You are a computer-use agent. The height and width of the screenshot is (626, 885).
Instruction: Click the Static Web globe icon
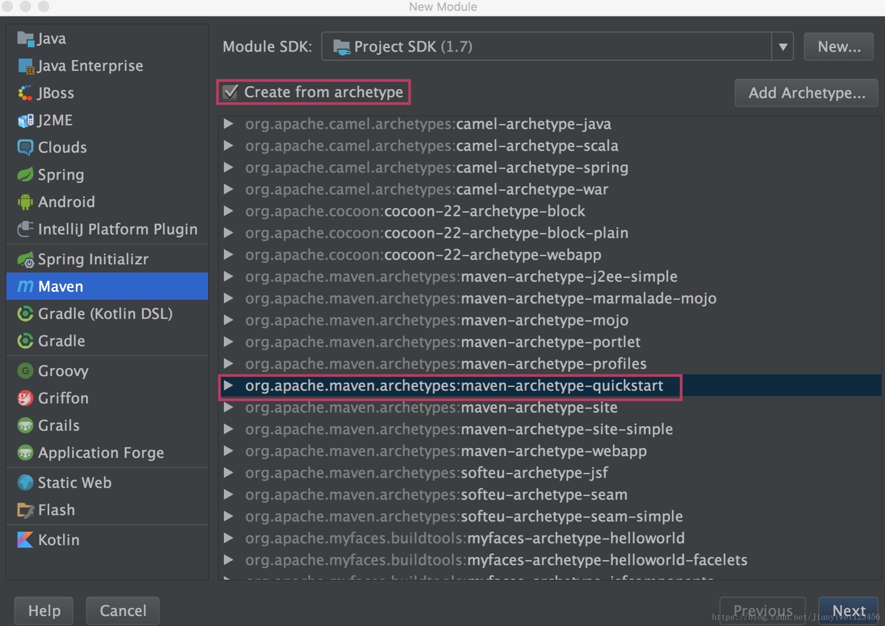pyautogui.click(x=25, y=483)
